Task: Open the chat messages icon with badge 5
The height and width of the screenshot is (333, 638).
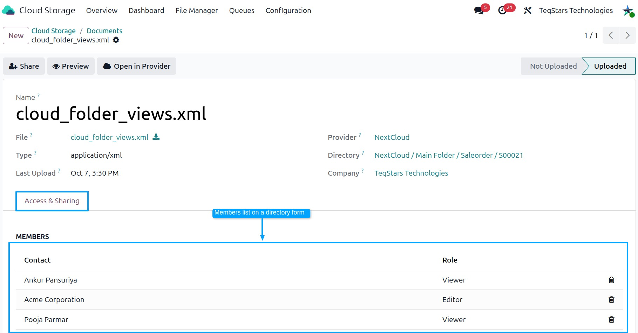Action: coord(479,11)
